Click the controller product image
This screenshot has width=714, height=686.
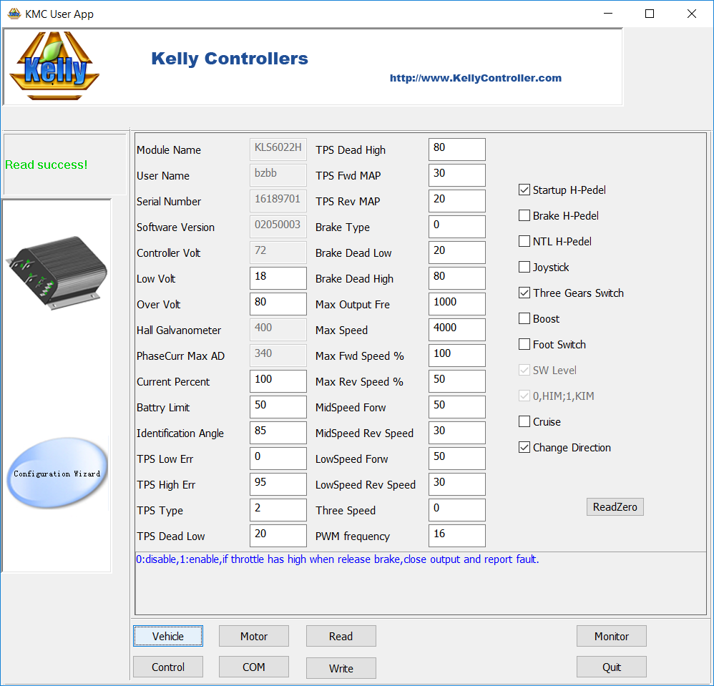[57, 273]
